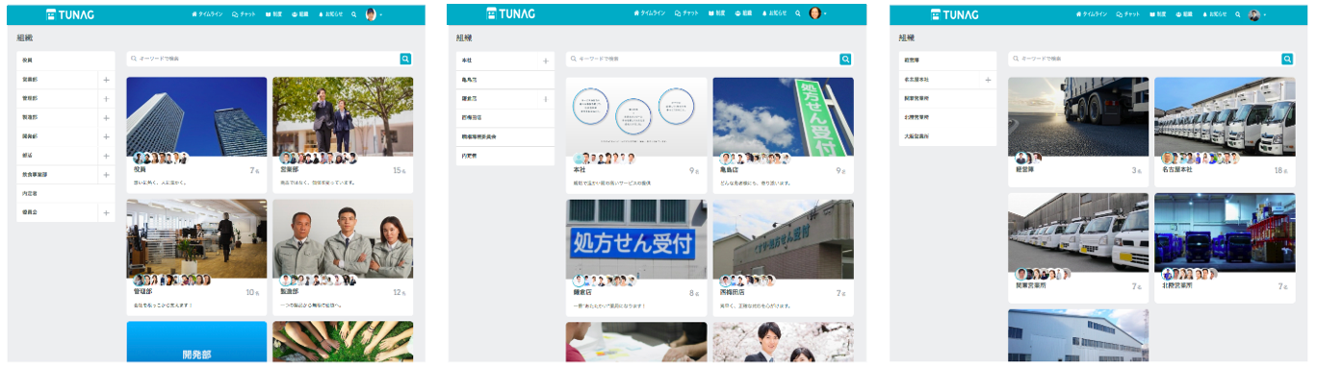The width and height of the screenshot is (1317, 367).
Task: Open the 役員 card with skyscraper photo
Action: pos(196,135)
